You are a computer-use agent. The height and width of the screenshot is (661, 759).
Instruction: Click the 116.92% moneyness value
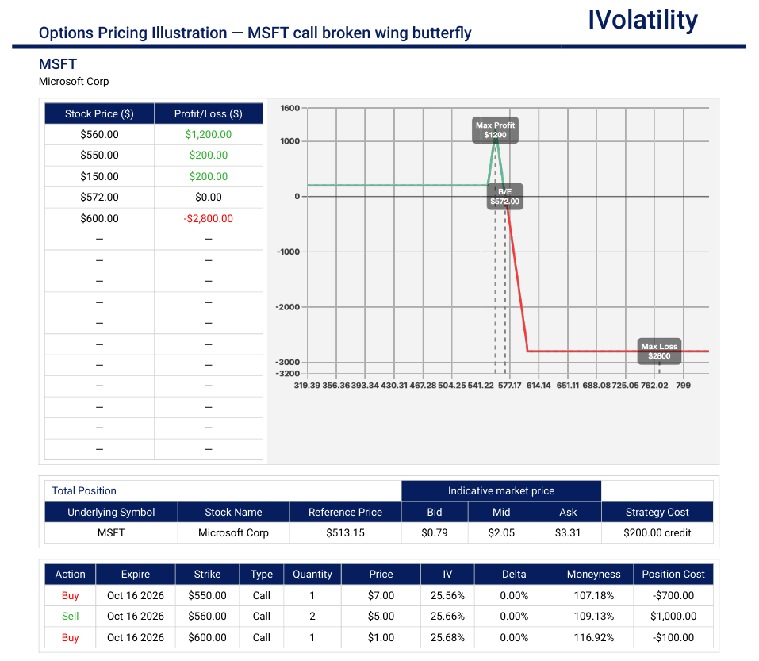tap(593, 637)
